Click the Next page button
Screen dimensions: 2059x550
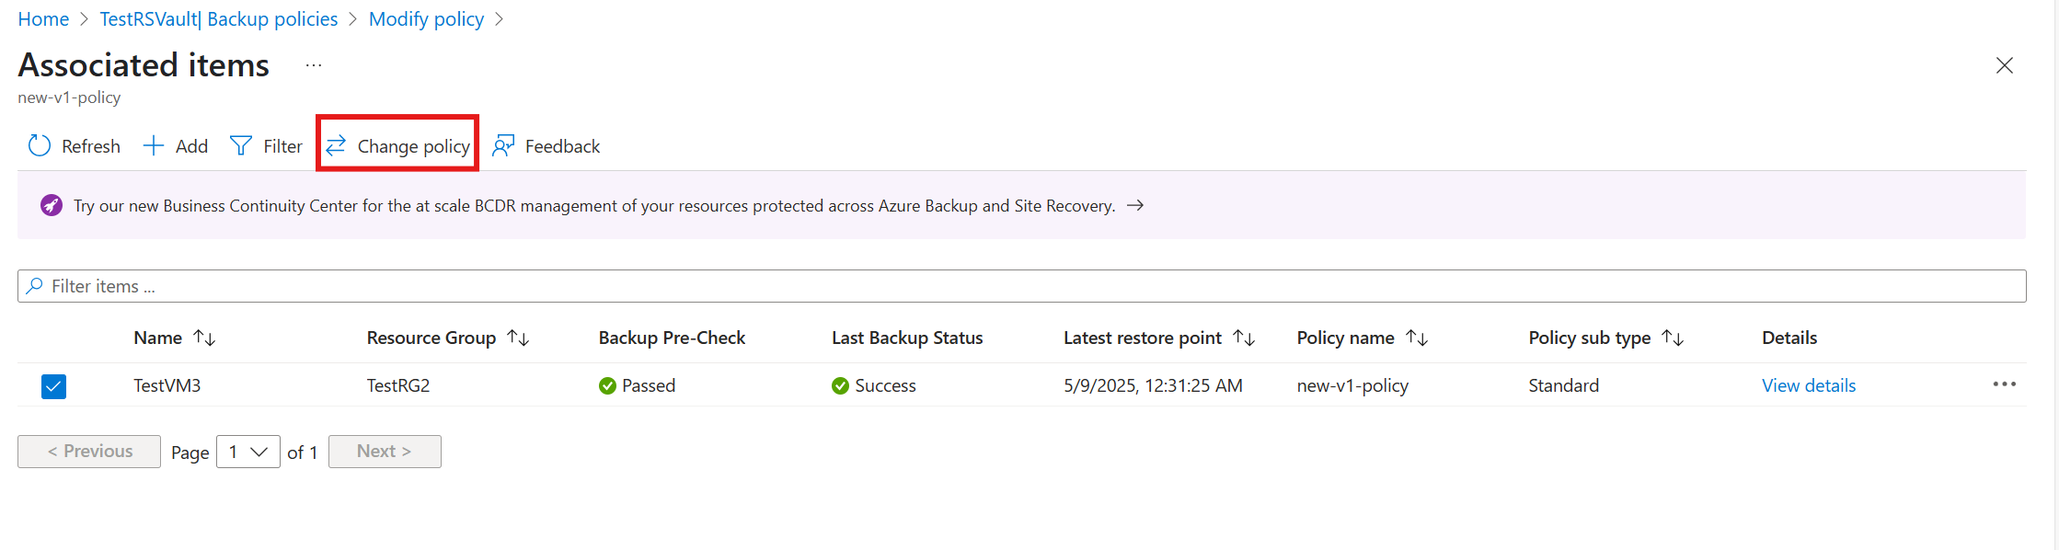point(385,452)
